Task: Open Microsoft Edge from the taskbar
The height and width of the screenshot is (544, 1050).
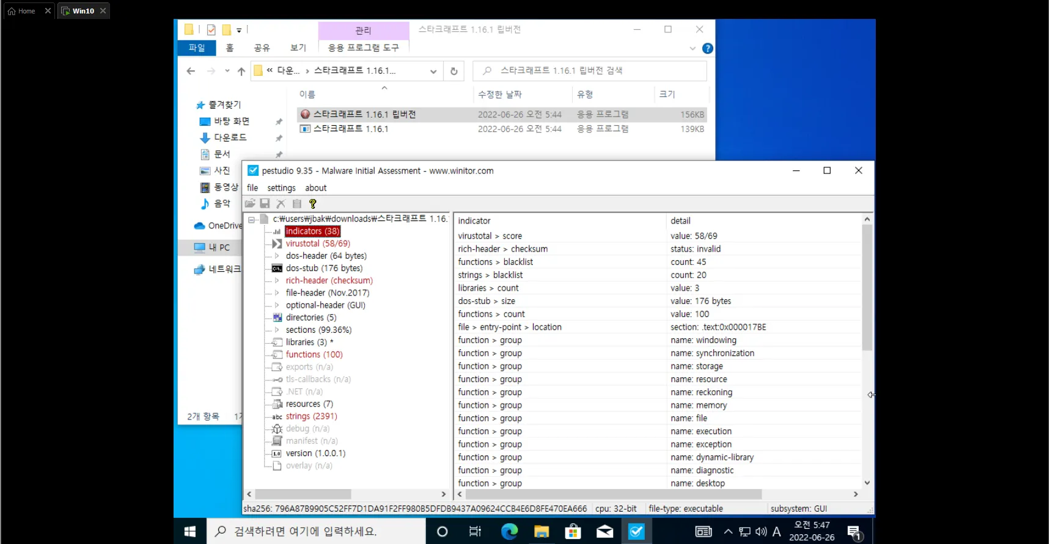Action: click(x=509, y=532)
